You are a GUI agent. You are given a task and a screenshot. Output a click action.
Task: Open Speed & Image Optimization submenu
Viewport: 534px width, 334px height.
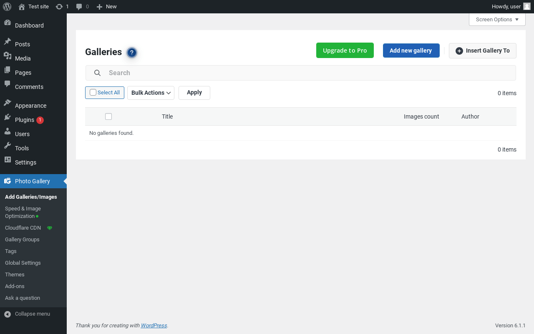point(23,213)
